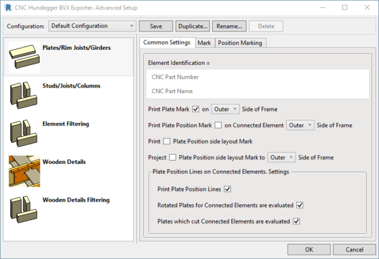Switch to Common Settings tab
379x259 pixels.
coord(167,43)
